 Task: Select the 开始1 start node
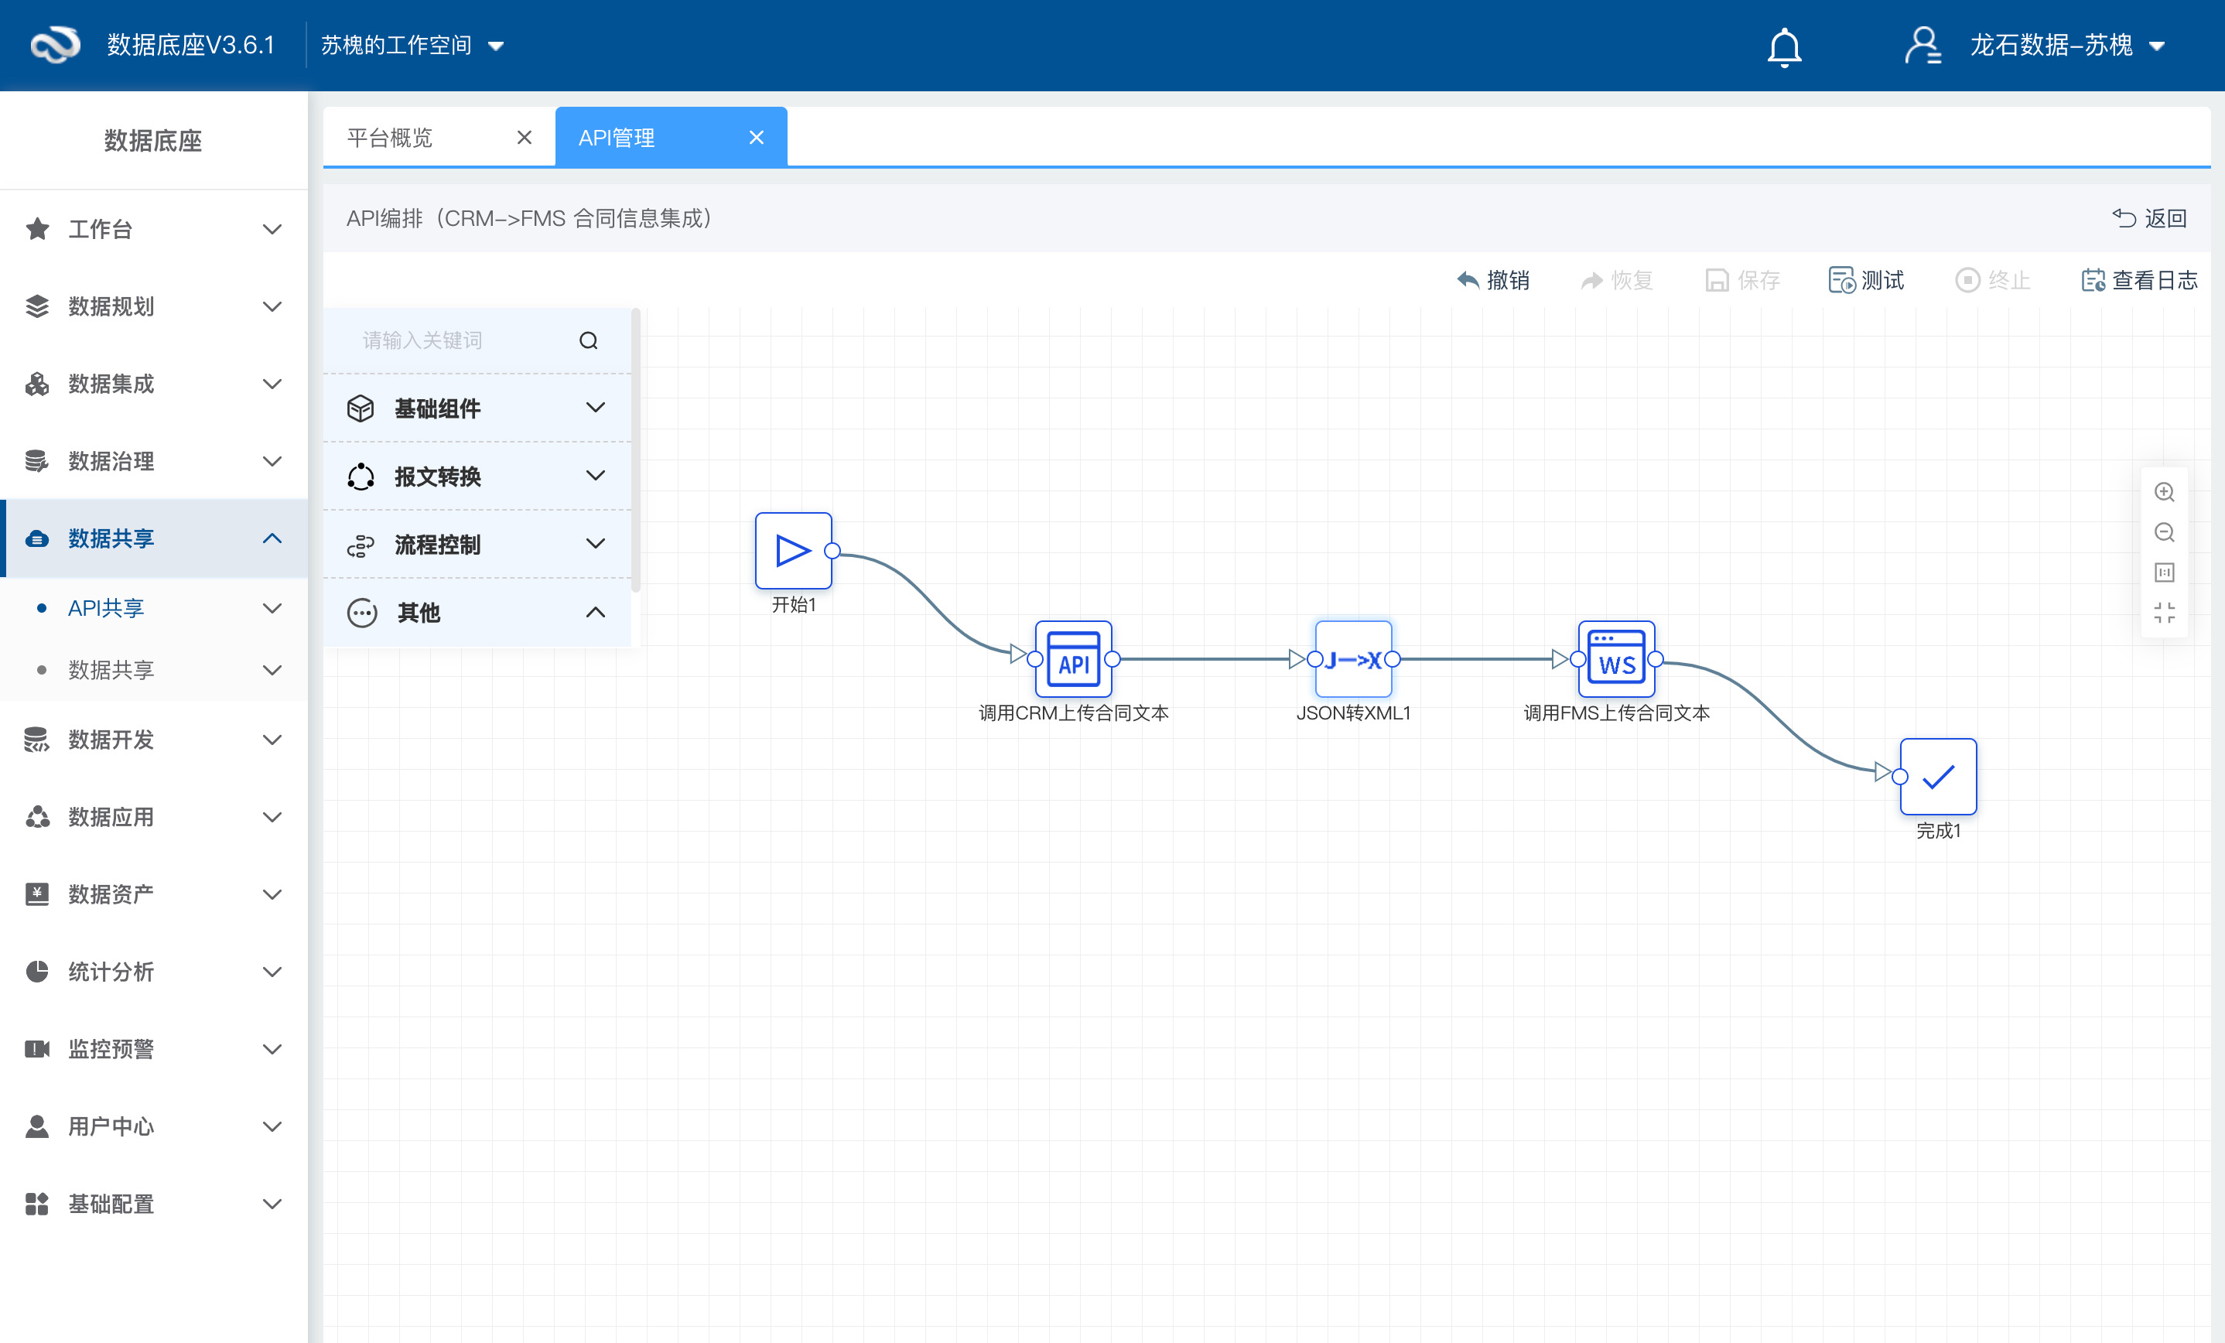[793, 550]
